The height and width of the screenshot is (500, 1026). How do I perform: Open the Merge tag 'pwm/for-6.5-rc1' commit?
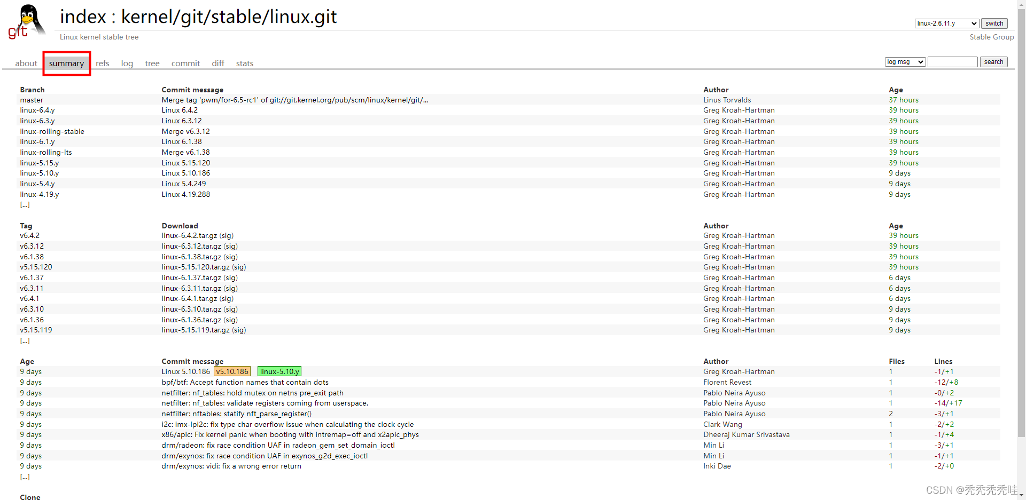pyautogui.click(x=295, y=100)
